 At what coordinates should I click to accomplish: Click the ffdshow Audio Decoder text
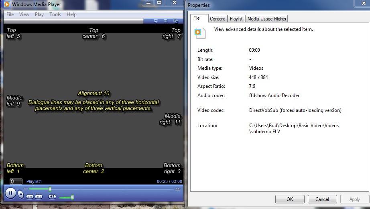[274, 95]
